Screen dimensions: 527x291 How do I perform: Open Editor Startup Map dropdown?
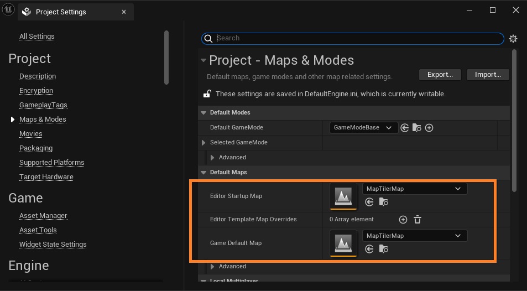pyautogui.click(x=414, y=189)
